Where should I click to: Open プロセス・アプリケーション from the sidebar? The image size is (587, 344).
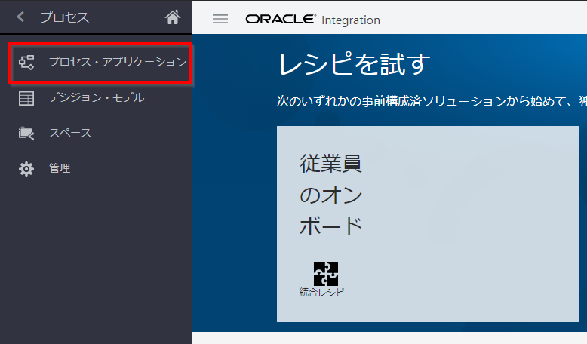click(117, 62)
